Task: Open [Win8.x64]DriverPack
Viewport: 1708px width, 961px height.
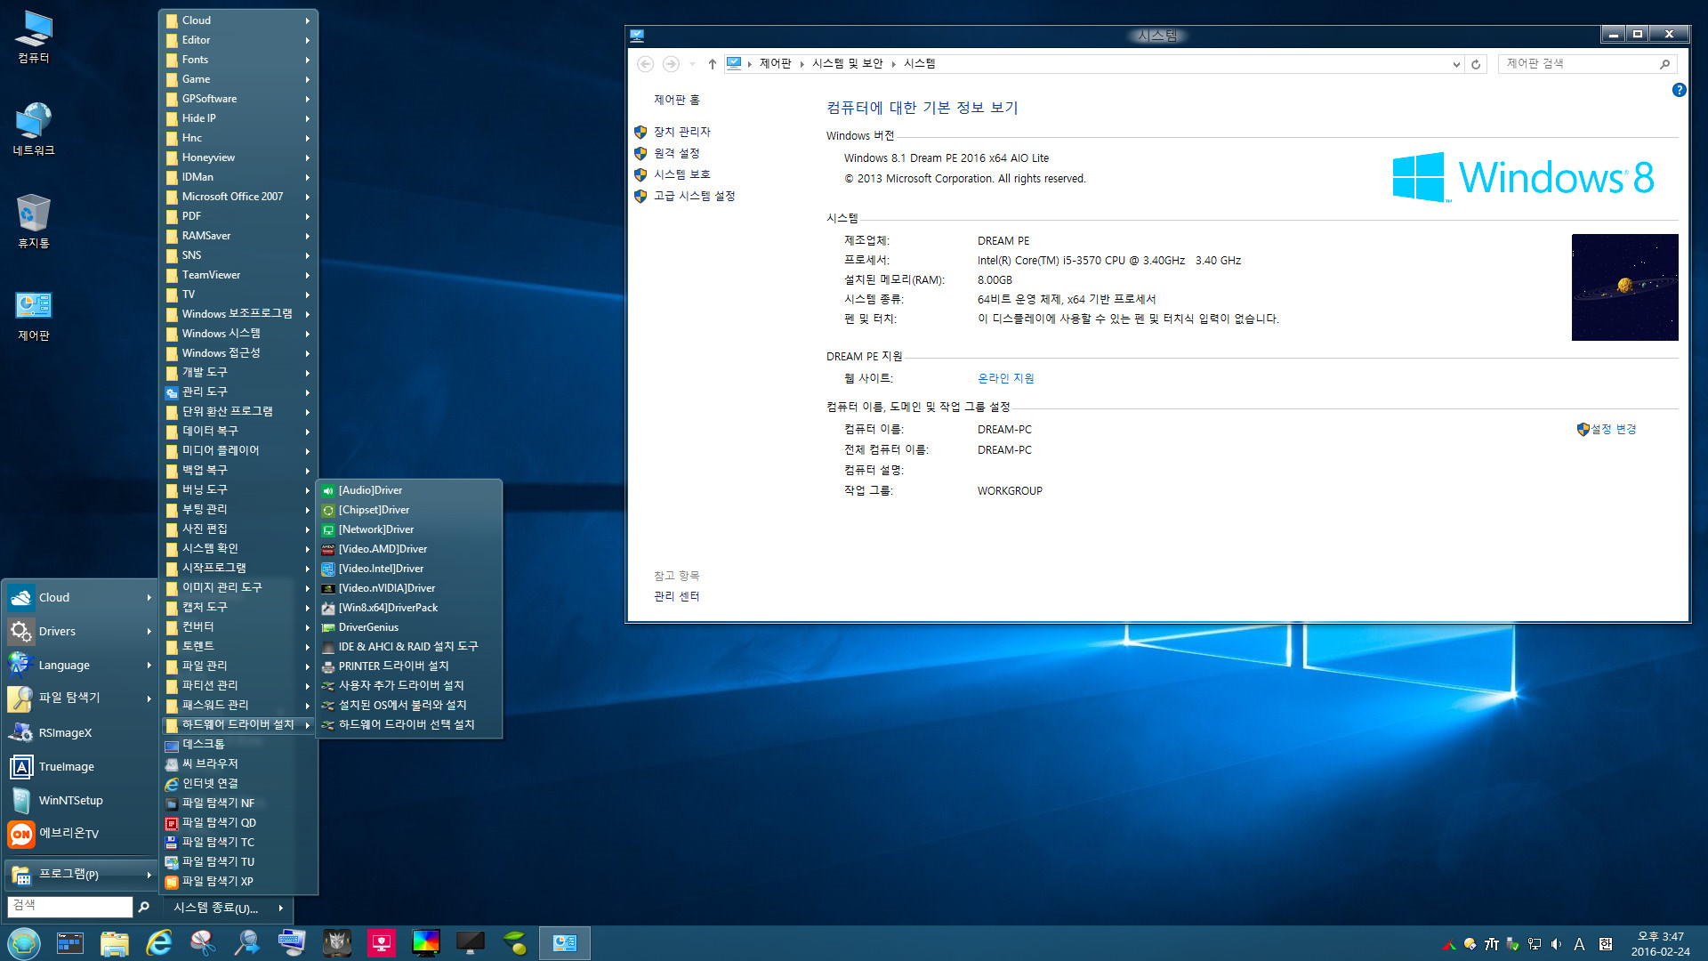Action: click(x=409, y=608)
